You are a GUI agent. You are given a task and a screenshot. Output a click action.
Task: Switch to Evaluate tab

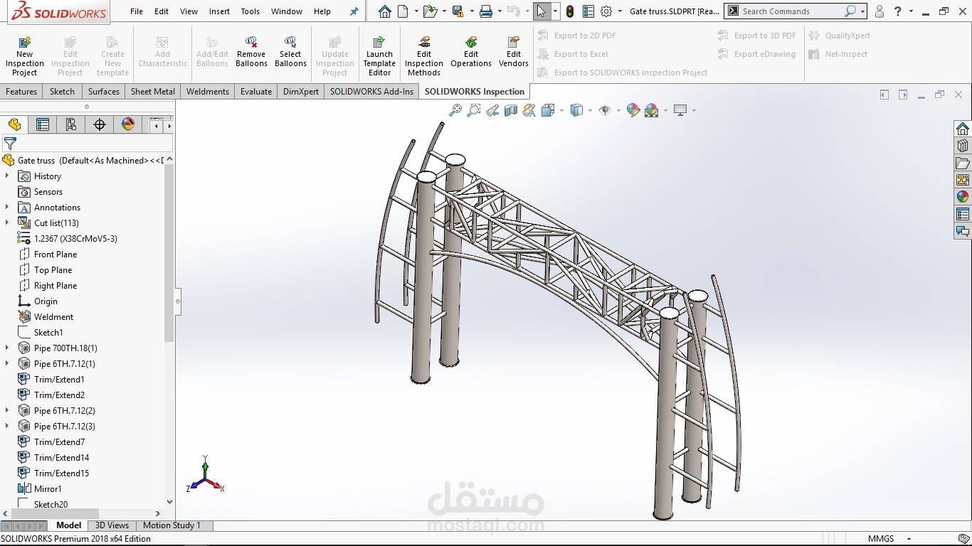click(256, 92)
